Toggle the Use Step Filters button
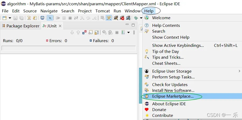The width and height of the screenshot is (242, 120). tap(109, 18)
